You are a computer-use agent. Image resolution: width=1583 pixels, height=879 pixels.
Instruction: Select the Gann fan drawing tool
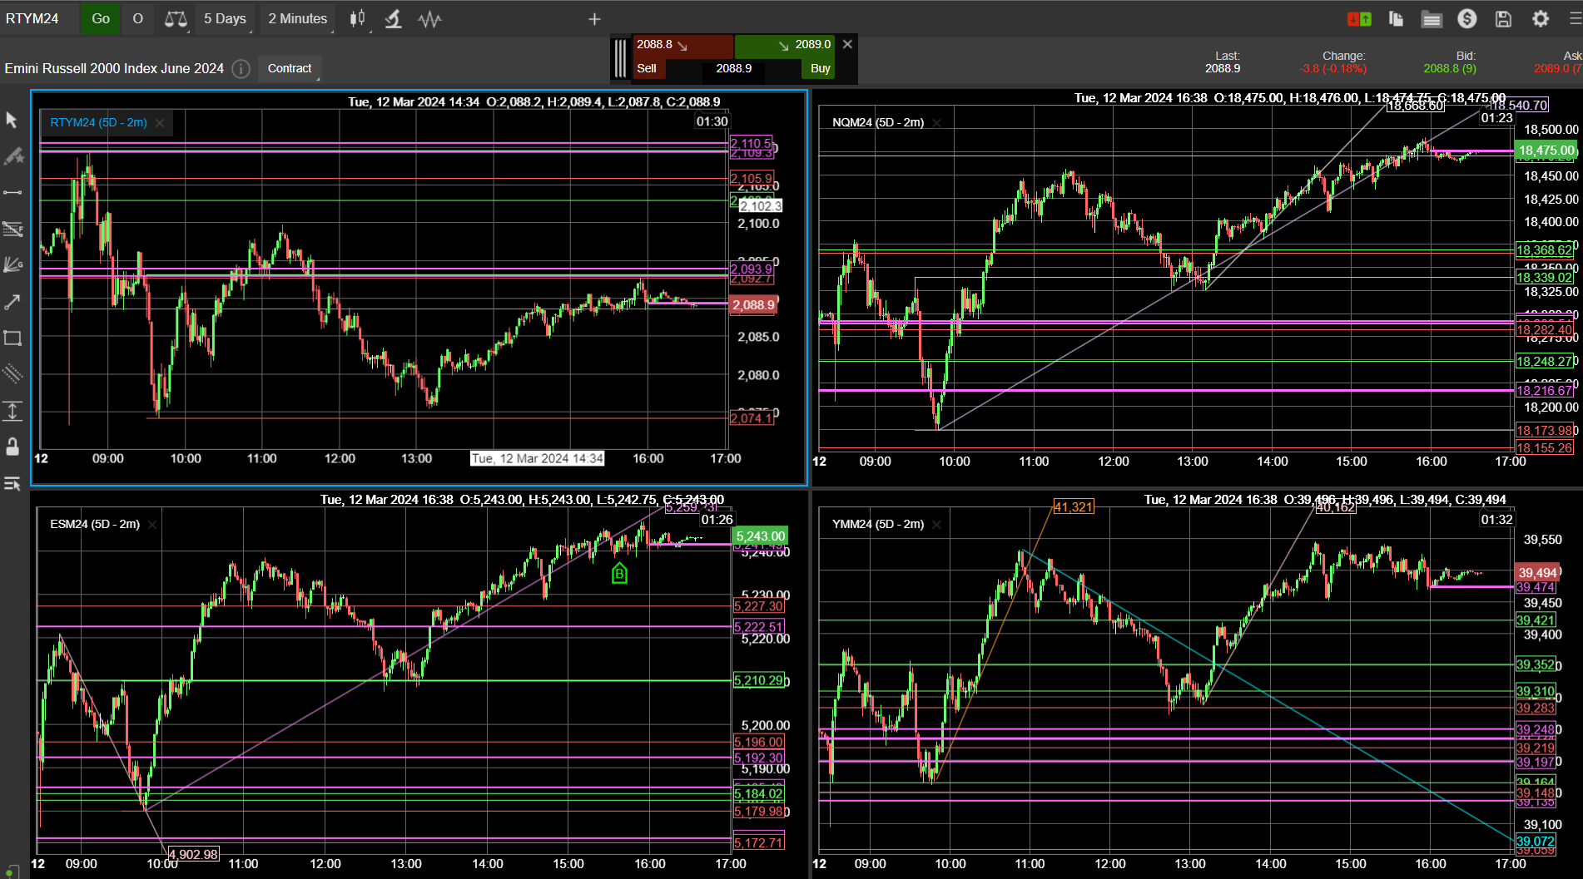click(12, 265)
